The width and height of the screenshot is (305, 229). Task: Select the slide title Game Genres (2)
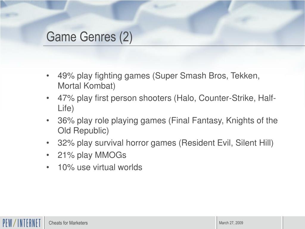click(x=89, y=37)
